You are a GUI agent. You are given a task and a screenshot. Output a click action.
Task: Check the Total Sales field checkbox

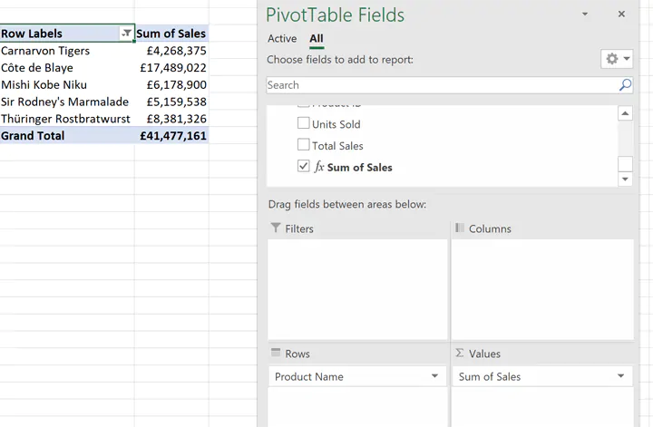coord(304,144)
